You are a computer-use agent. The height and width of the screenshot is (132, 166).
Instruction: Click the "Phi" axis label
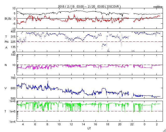pos(6,42)
